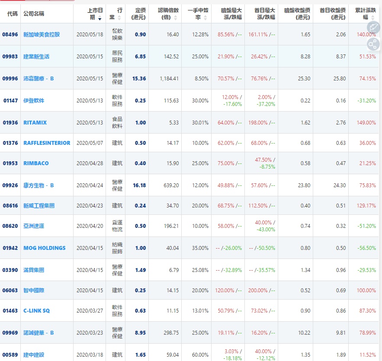Click the feather feedback floating icon

pyautogui.click(x=372, y=28)
